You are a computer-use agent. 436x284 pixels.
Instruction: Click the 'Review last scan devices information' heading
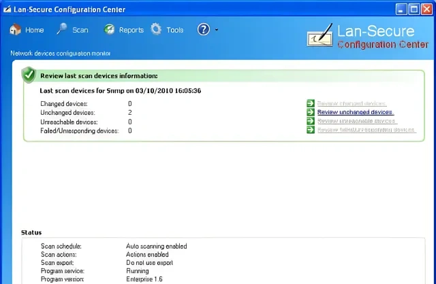tap(99, 76)
